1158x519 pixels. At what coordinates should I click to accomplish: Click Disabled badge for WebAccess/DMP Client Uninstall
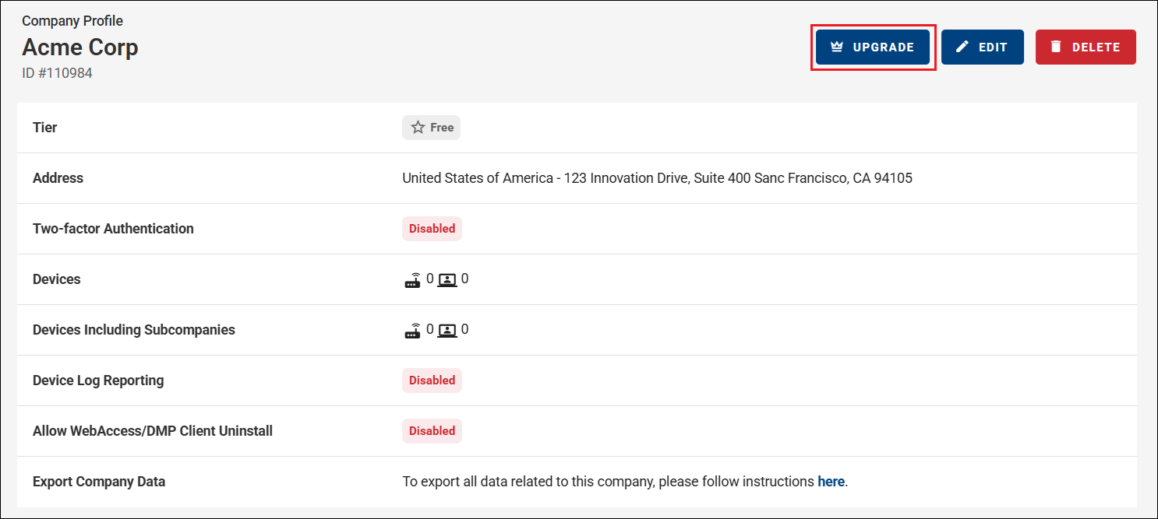(x=432, y=431)
